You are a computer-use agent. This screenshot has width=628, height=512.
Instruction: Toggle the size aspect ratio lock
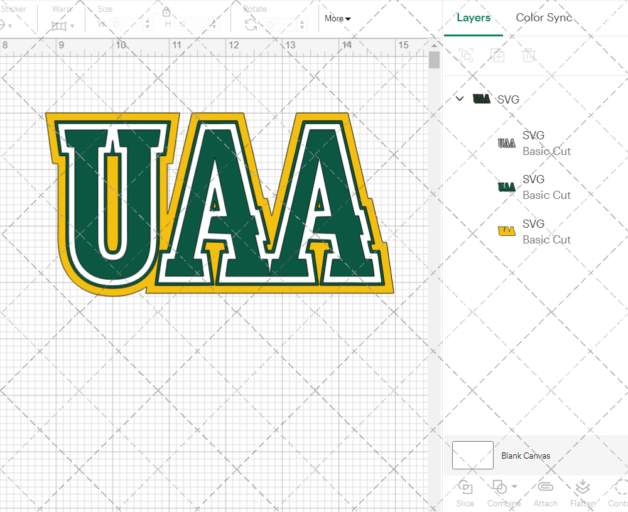(x=166, y=11)
